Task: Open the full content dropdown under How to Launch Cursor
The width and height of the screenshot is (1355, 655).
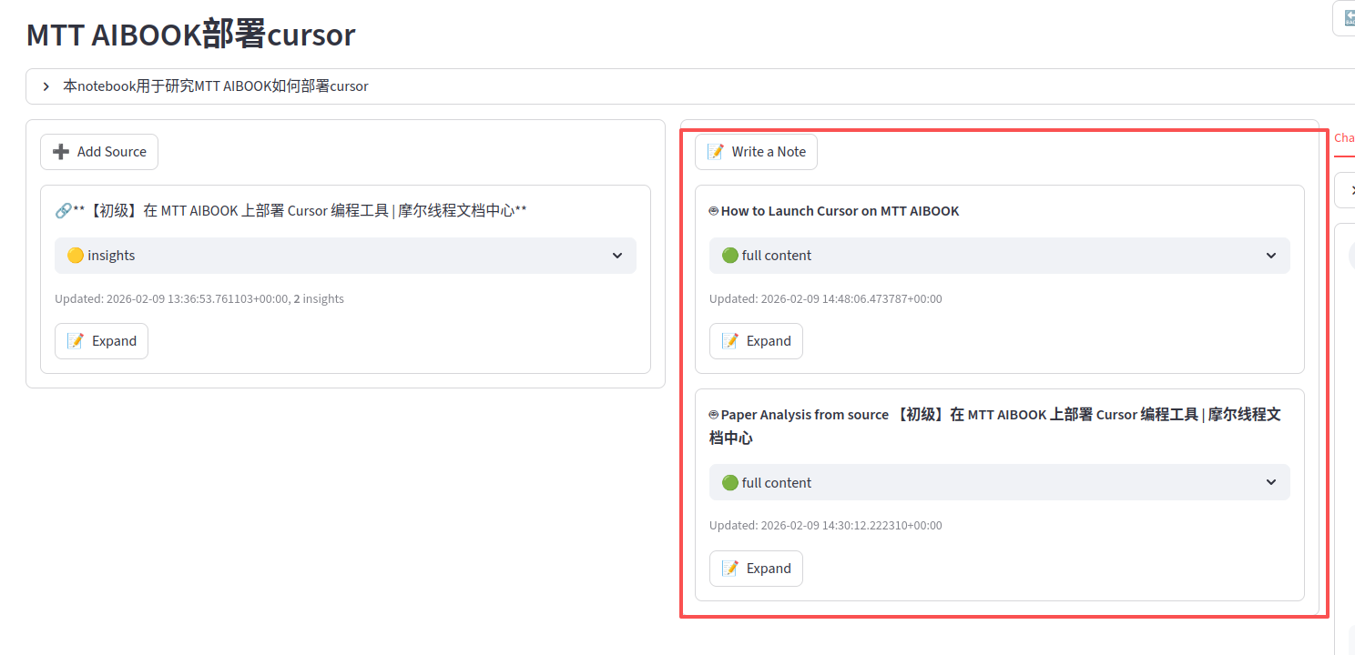Action: pos(999,256)
